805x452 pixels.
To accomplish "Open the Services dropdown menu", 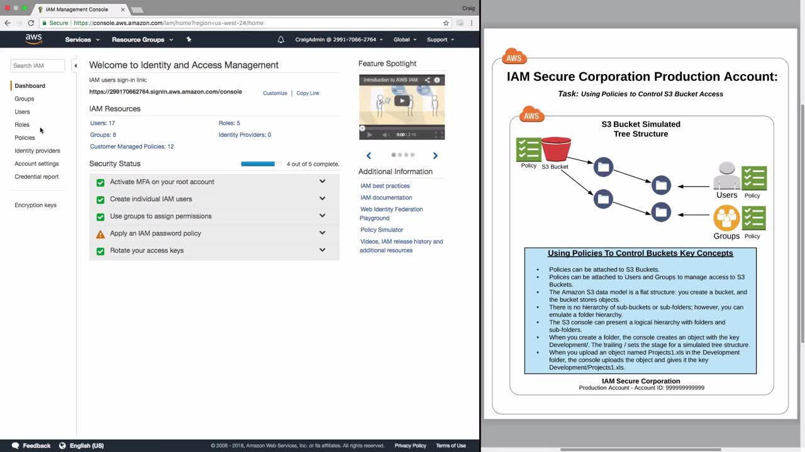I will pyautogui.click(x=82, y=40).
